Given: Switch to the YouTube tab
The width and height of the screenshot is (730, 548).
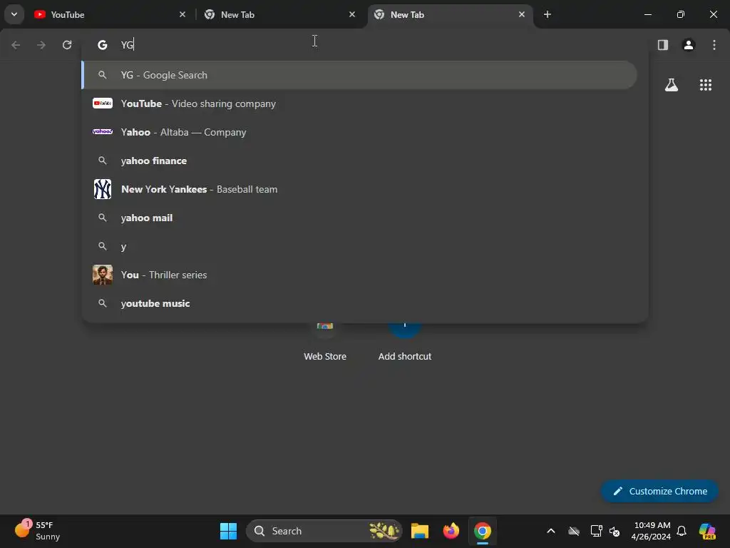Looking at the screenshot, I should coord(110,14).
